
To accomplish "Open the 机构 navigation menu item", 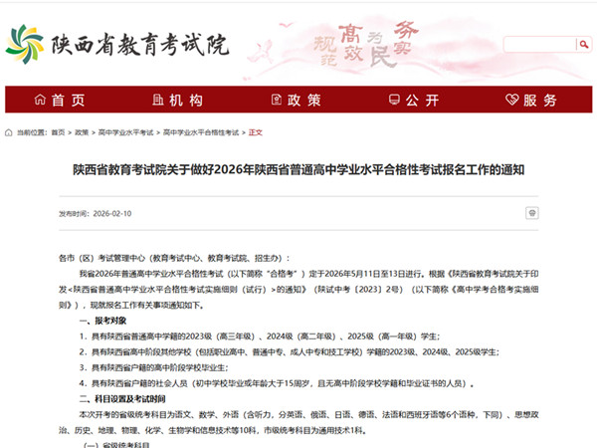I will (x=177, y=100).
